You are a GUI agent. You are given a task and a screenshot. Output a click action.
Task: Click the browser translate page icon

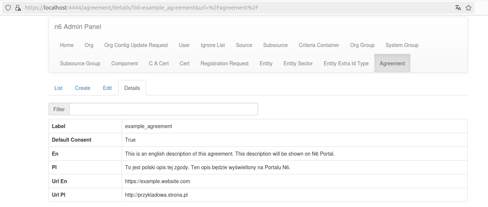tap(458, 8)
